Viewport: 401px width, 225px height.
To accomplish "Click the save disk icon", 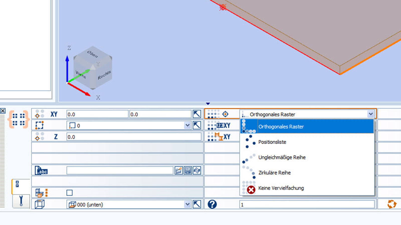I will pyautogui.click(x=188, y=170).
